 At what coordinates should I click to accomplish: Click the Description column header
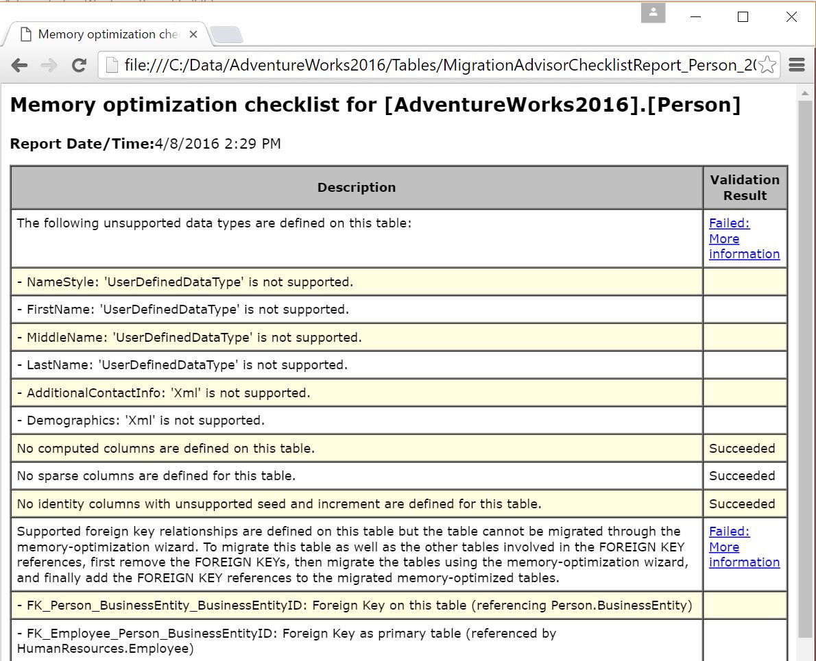click(x=357, y=188)
